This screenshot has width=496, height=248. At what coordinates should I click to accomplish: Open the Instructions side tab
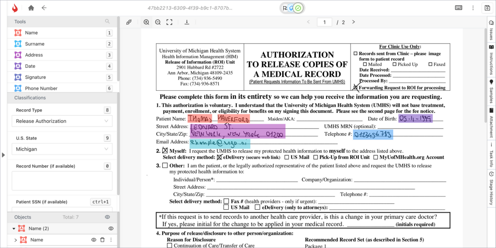[491, 59]
